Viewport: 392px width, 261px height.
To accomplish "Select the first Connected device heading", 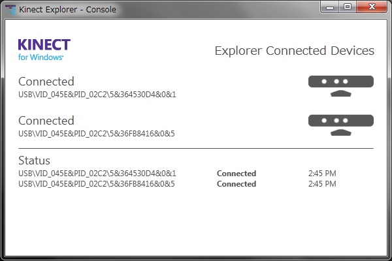I will (46, 82).
